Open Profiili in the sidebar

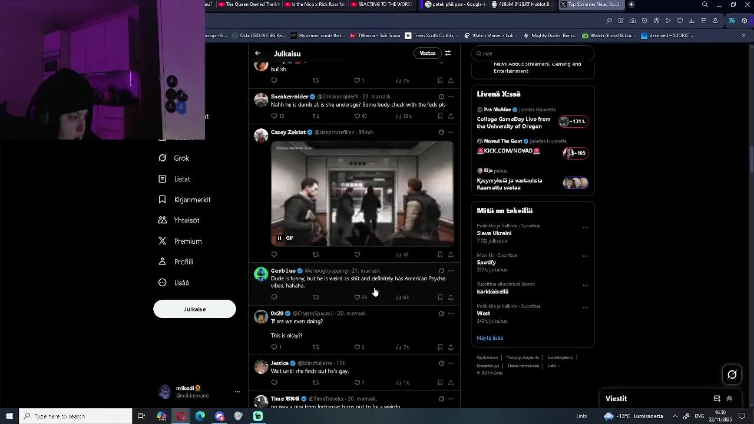(176, 261)
